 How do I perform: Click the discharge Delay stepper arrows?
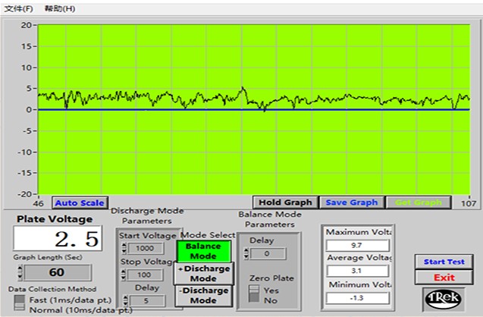tap(124, 300)
